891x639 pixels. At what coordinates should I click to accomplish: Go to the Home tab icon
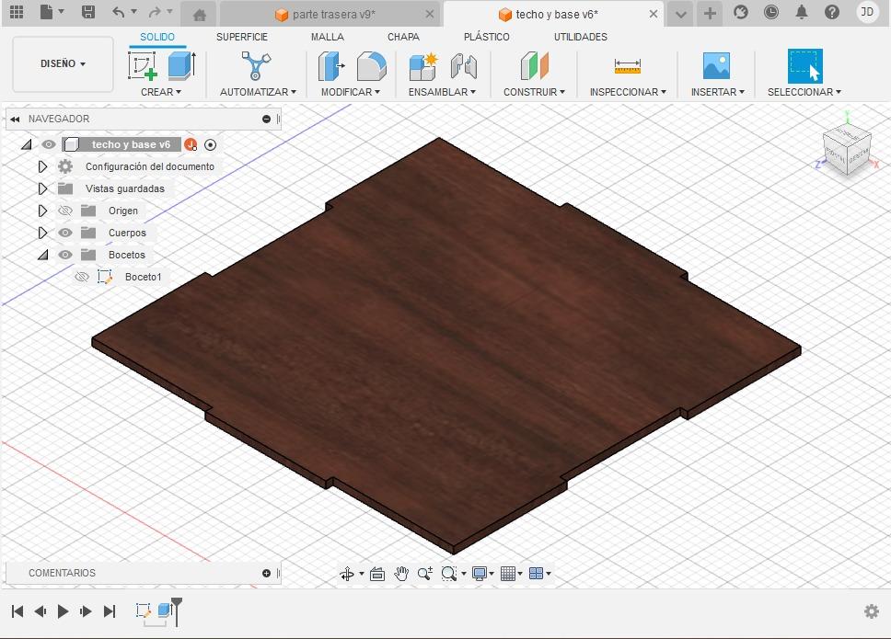(200, 15)
